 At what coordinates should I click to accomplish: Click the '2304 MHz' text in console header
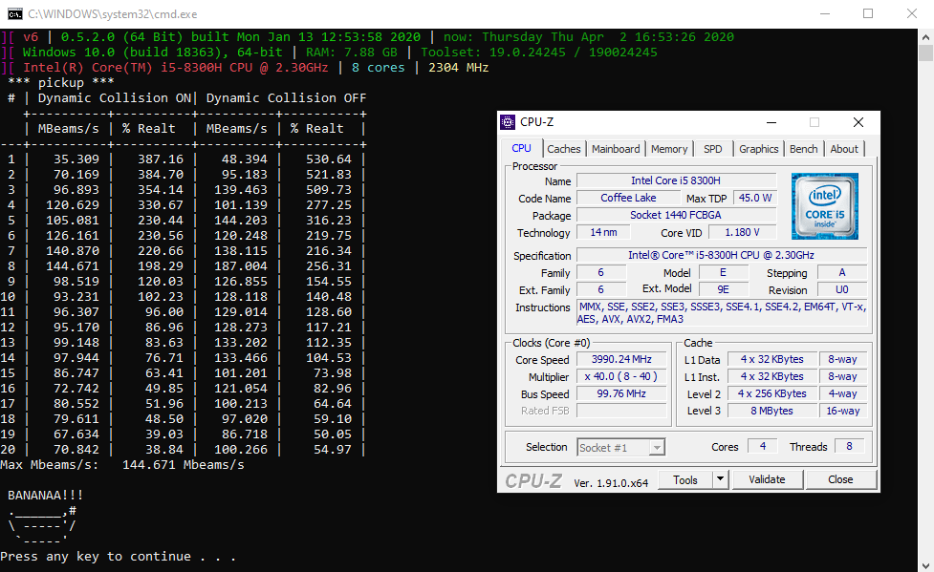click(459, 67)
